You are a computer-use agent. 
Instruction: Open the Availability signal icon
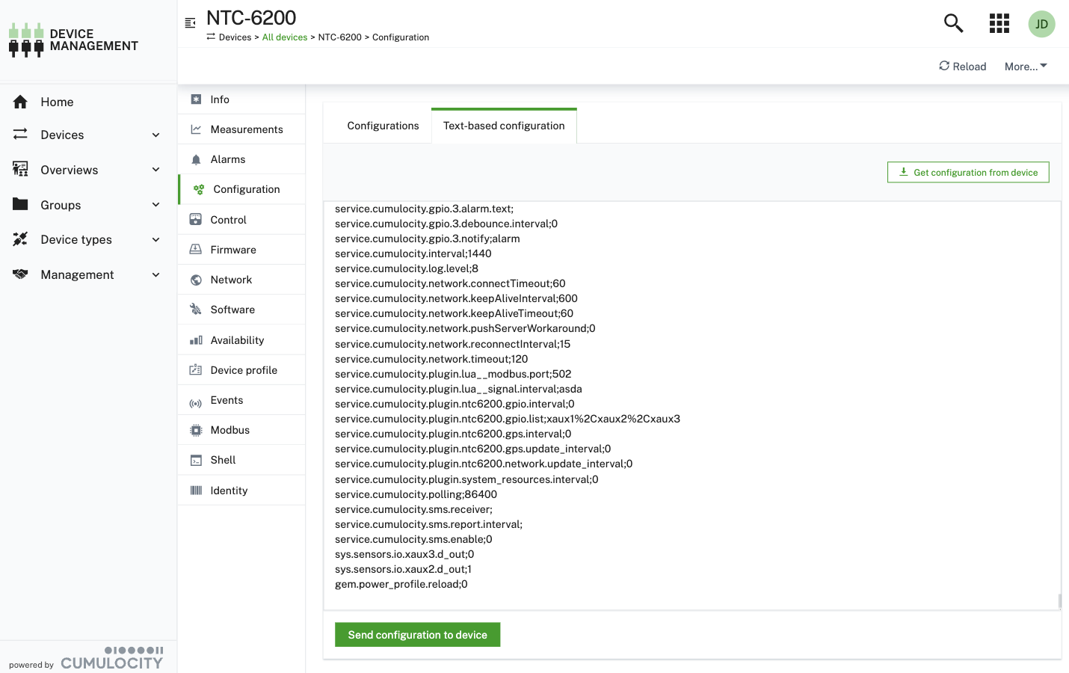pos(196,339)
